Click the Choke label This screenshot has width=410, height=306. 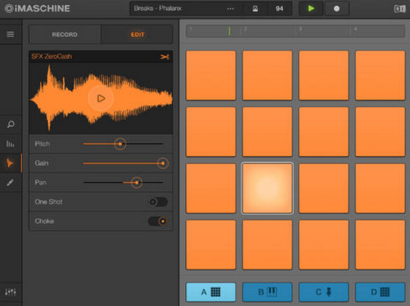click(x=44, y=221)
